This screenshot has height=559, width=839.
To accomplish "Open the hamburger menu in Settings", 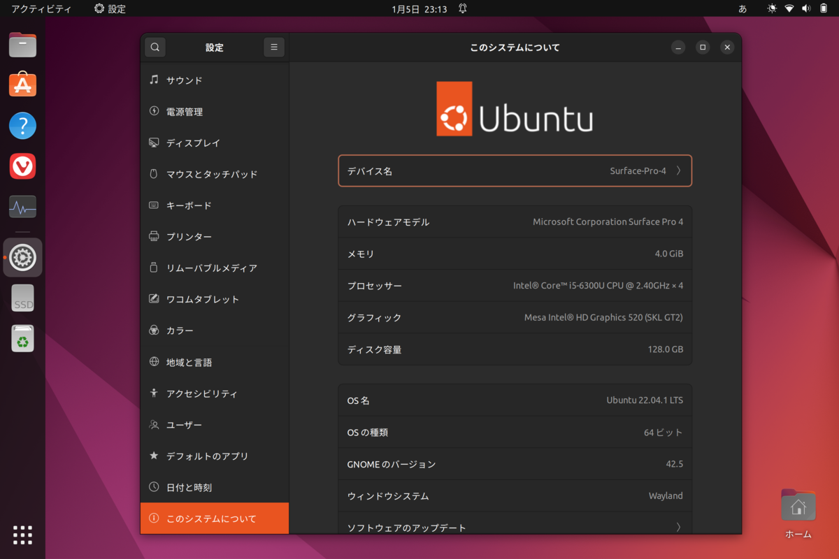I will coord(273,47).
